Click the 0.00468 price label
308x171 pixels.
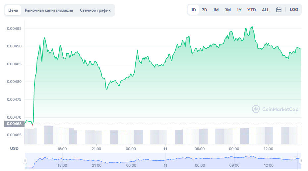(14, 124)
